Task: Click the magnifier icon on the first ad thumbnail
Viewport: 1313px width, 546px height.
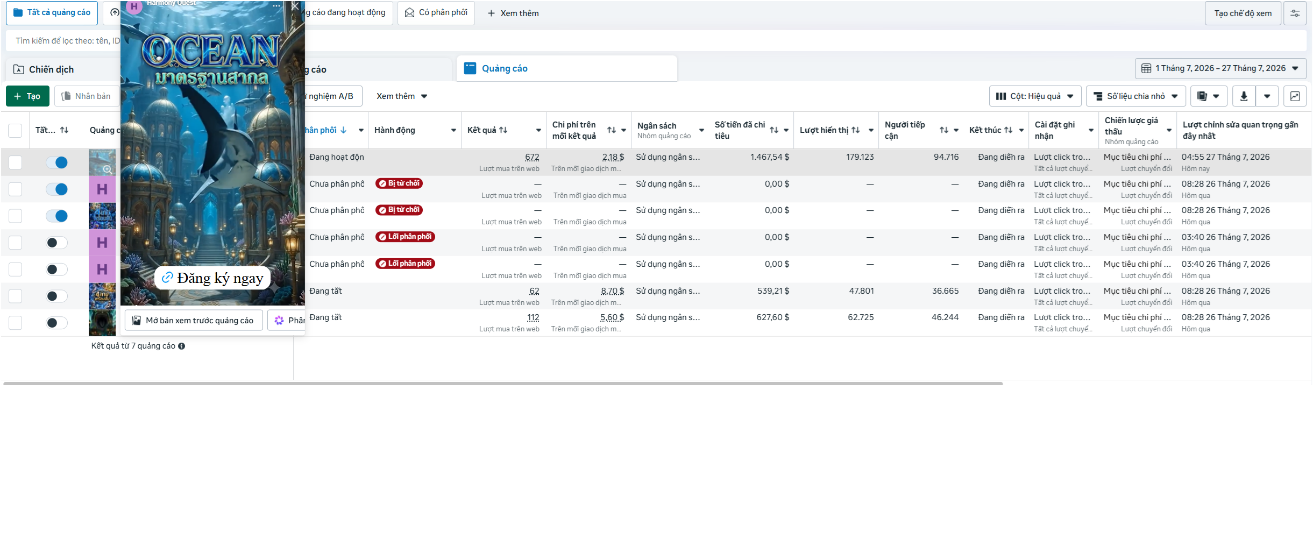Action: coord(108,169)
